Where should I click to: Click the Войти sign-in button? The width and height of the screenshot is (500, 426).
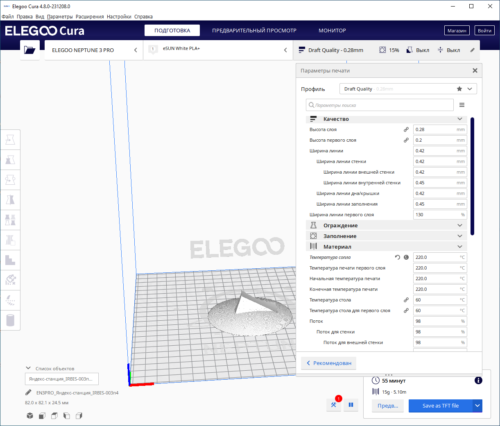click(x=484, y=31)
